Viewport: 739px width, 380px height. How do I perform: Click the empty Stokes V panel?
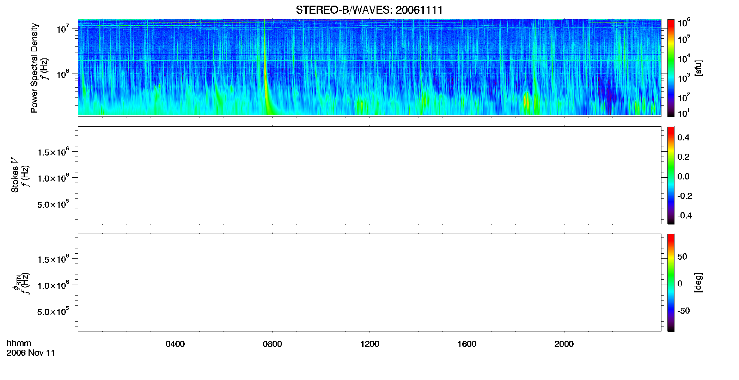(x=369, y=175)
